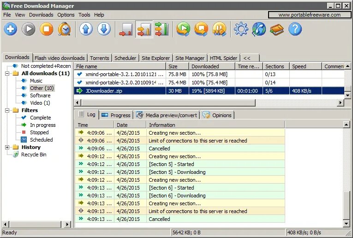Sort by Speed column header
The image size is (353, 238).
305,66
